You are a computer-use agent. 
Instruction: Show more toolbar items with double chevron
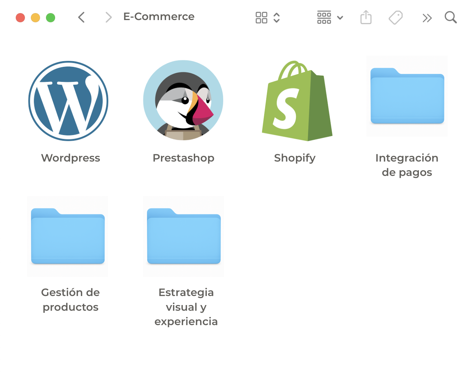point(427,18)
